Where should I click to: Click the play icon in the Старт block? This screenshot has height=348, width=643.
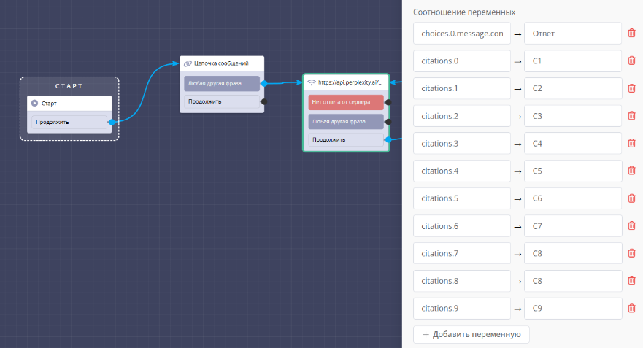pos(34,104)
